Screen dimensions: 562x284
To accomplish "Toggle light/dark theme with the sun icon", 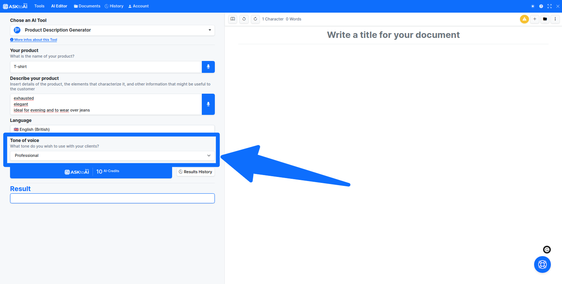I will coord(532,6).
